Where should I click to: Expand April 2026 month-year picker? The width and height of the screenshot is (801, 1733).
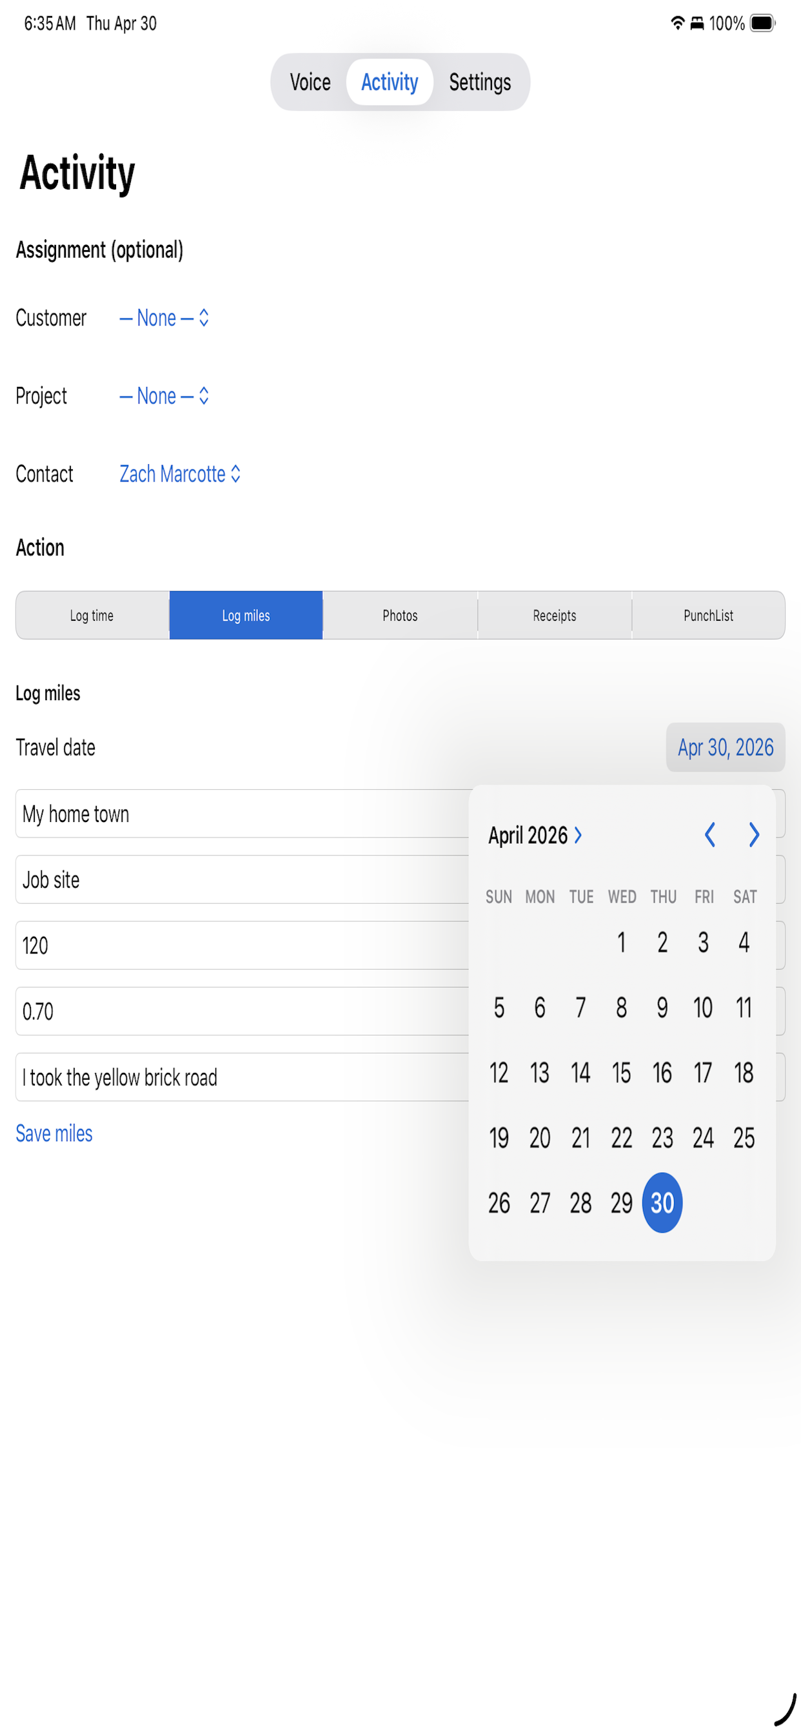(535, 835)
